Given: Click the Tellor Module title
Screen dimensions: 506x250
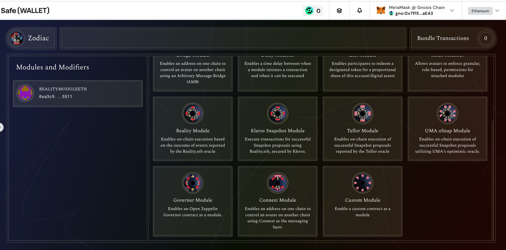Looking at the screenshot, I should pos(363,131).
